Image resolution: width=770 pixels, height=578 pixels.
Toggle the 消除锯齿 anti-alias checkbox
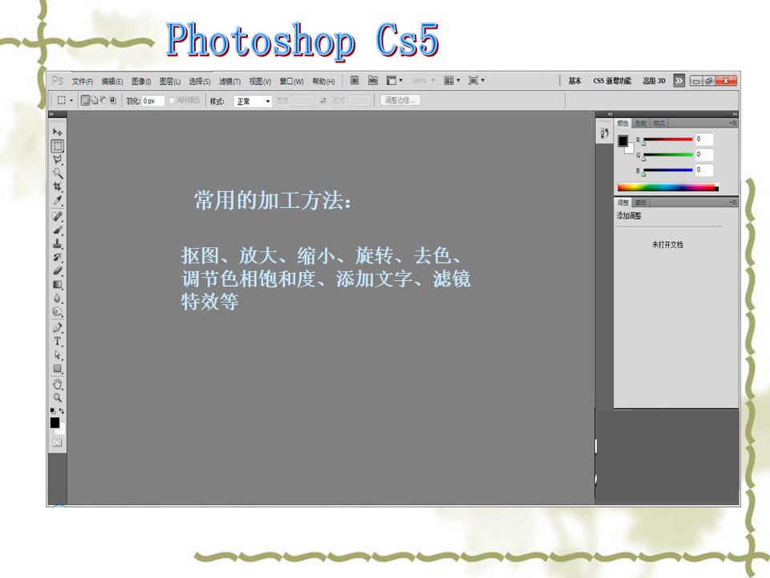172,101
